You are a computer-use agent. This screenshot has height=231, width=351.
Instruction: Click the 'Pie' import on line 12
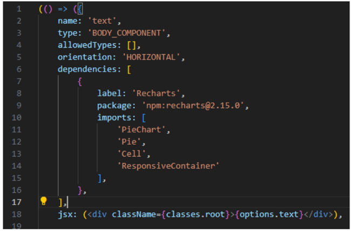click(129, 142)
